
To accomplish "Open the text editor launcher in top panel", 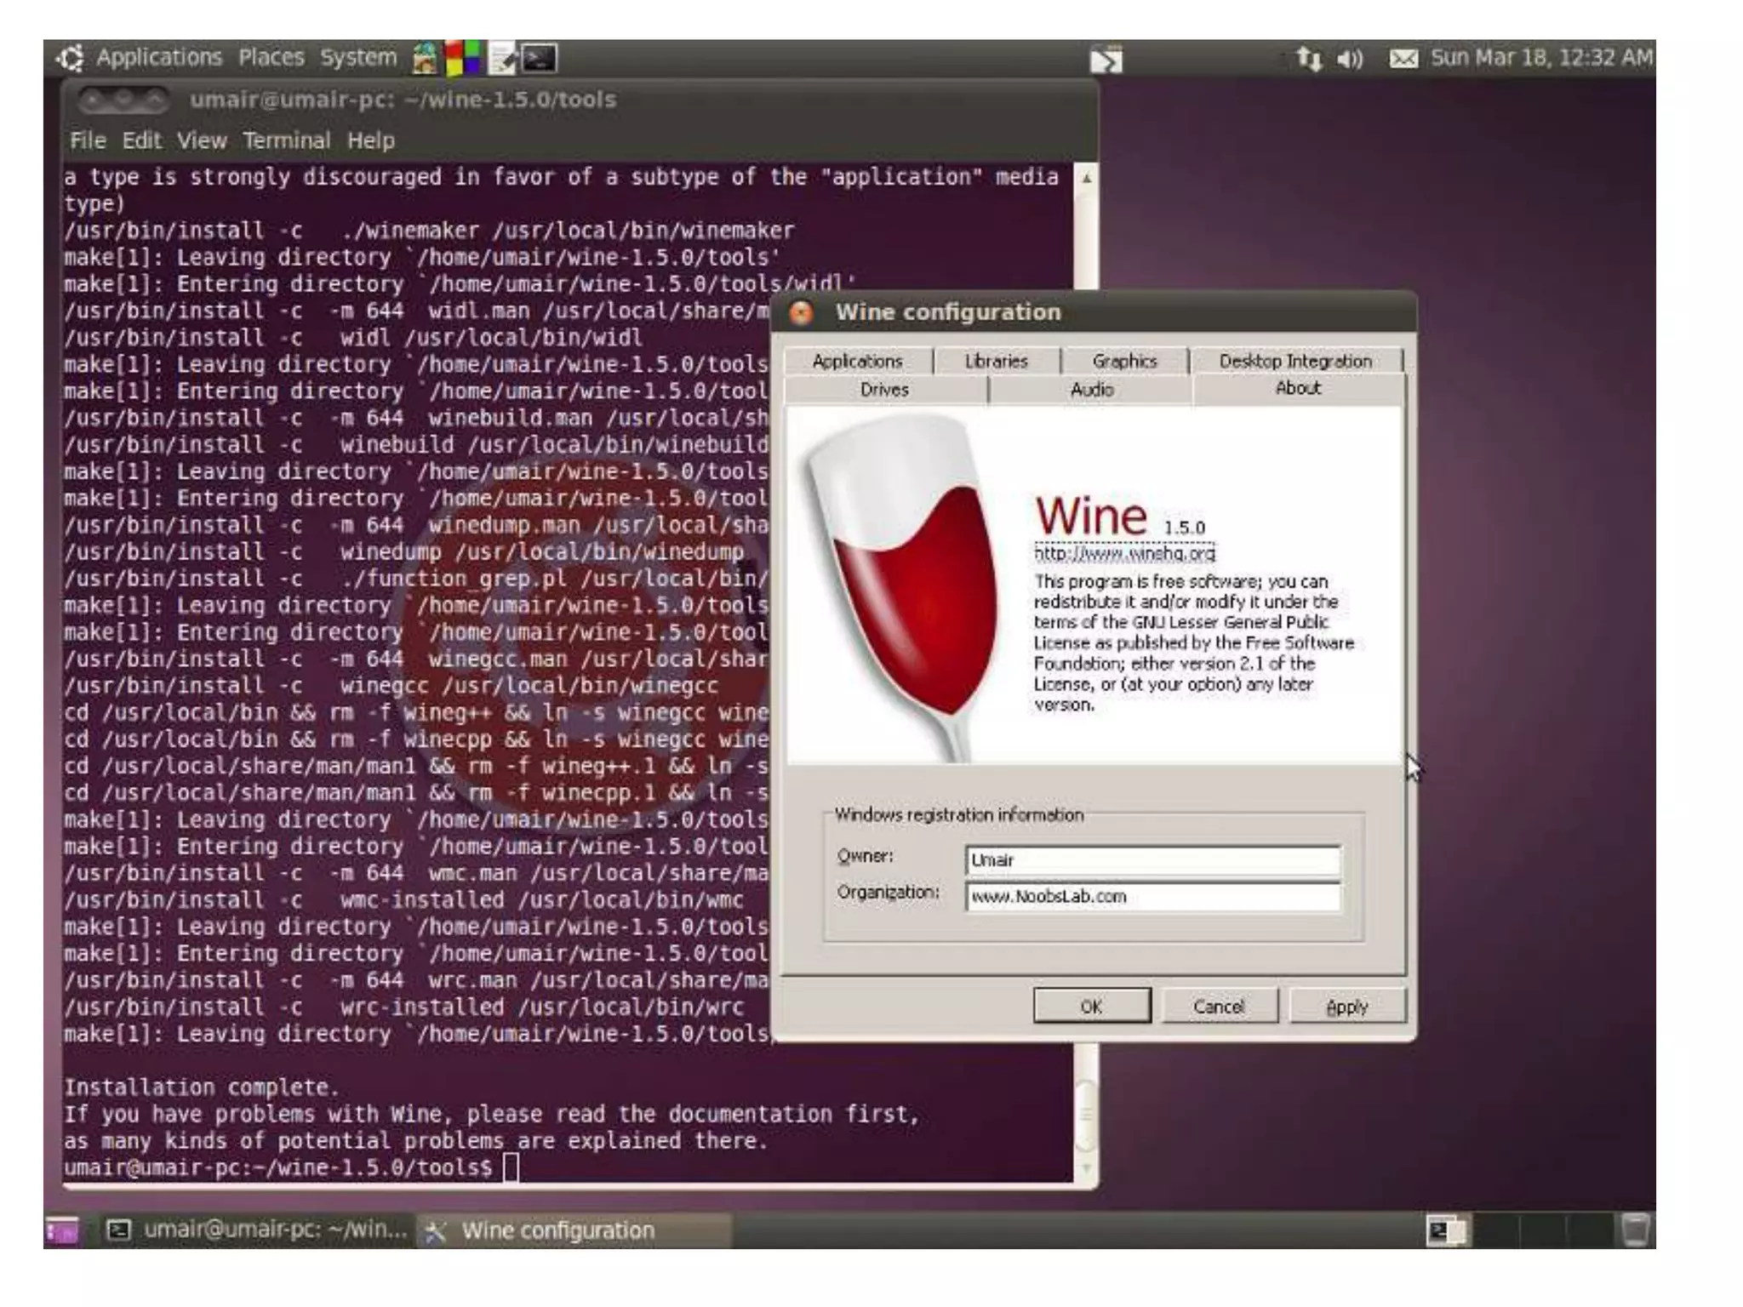I will point(501,59).
